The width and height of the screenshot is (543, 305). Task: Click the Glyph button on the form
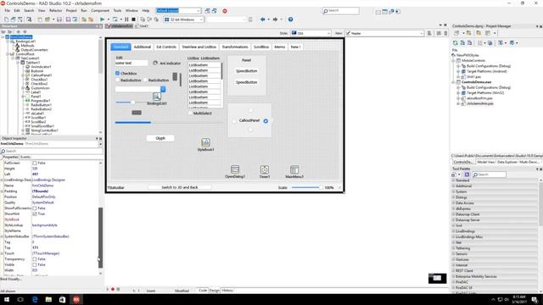(x=160, y=138)
